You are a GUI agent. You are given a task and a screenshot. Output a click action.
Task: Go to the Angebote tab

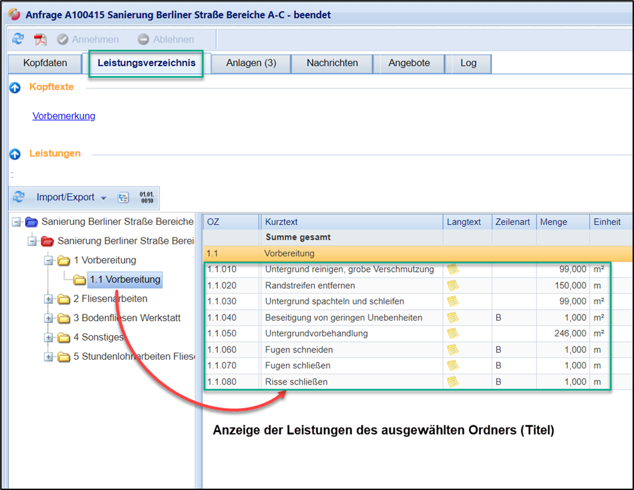pyautogui.click(x=409, y=63)
